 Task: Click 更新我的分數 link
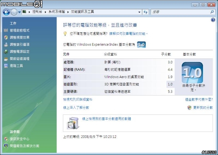[x=203, y=107]
